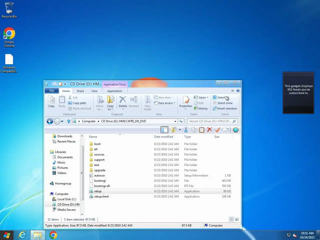Screen dimensions: 320x240
Task: Click Homegroup in the navigation pane
Action: pyautogui.click(x=63, y=183)
